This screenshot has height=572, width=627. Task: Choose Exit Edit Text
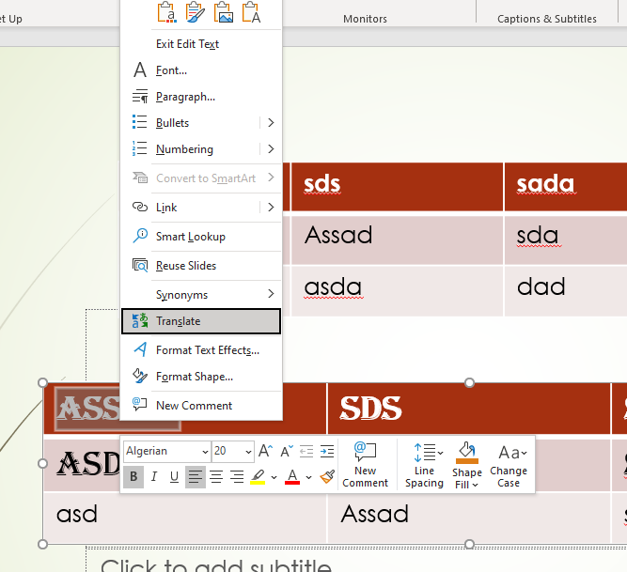pos(201,44)
